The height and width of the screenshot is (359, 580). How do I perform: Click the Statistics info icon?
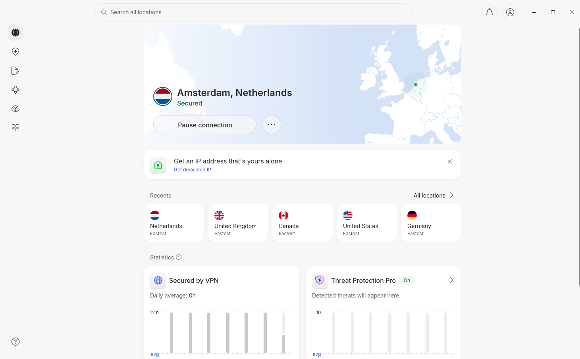coord(179,257)
